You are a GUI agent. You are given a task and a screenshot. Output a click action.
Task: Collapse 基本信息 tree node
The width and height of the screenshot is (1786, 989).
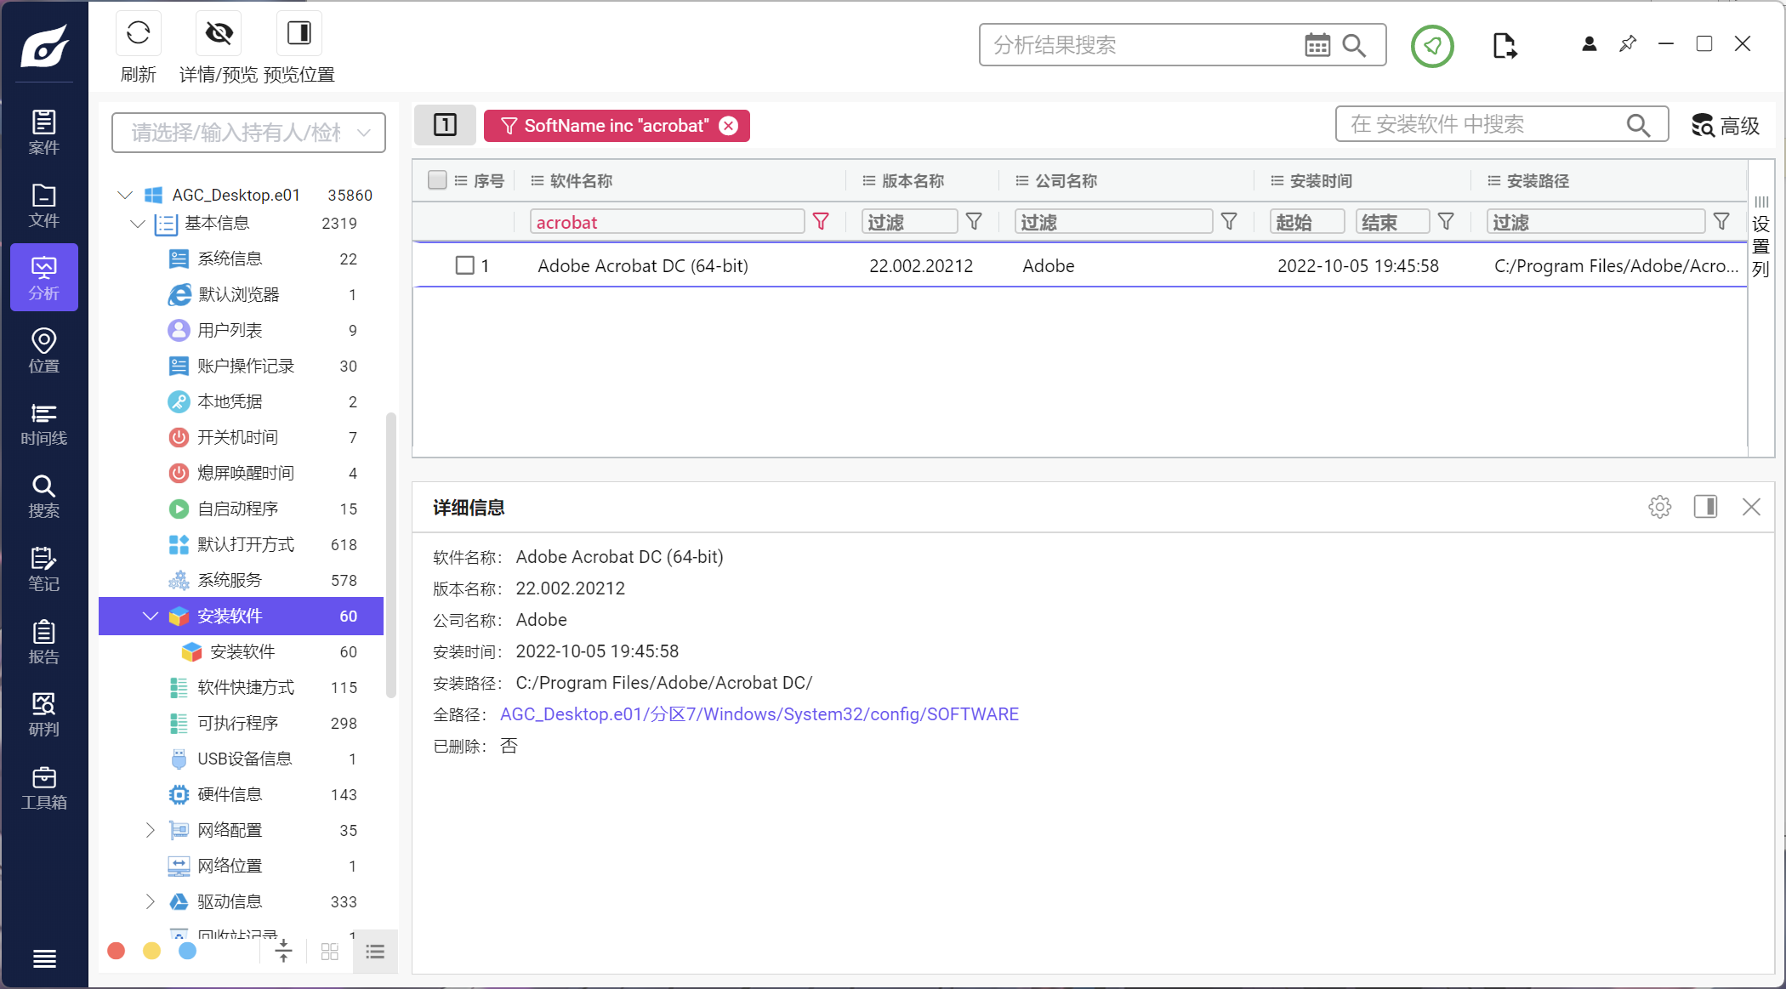click(x=138, y=224)
